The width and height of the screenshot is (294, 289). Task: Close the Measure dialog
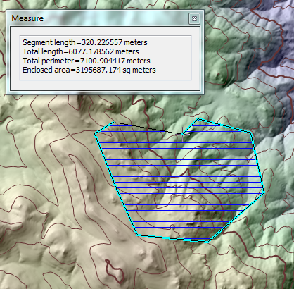click(194, 18)
